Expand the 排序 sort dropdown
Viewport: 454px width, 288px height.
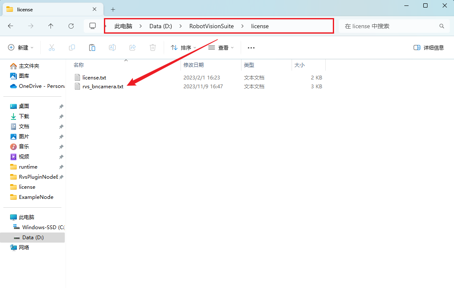click(183, 48)
